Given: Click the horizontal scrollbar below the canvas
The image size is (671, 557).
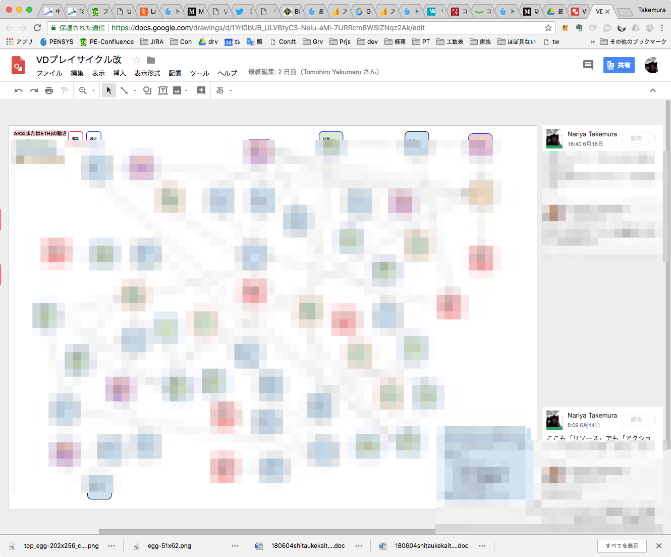Looking at the screenshot, I should (x=267, y=531).
